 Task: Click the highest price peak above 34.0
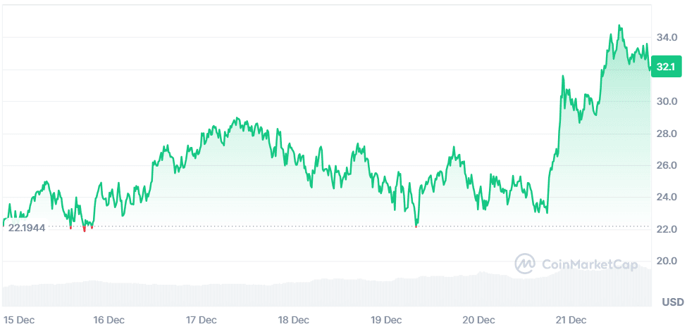point(619,26)
